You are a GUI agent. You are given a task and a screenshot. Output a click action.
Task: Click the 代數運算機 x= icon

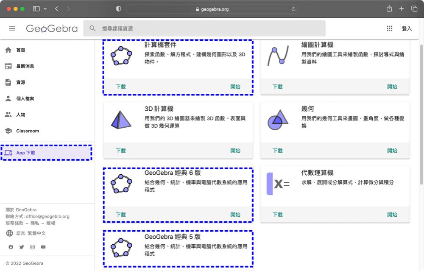click(x=278, y=184)
